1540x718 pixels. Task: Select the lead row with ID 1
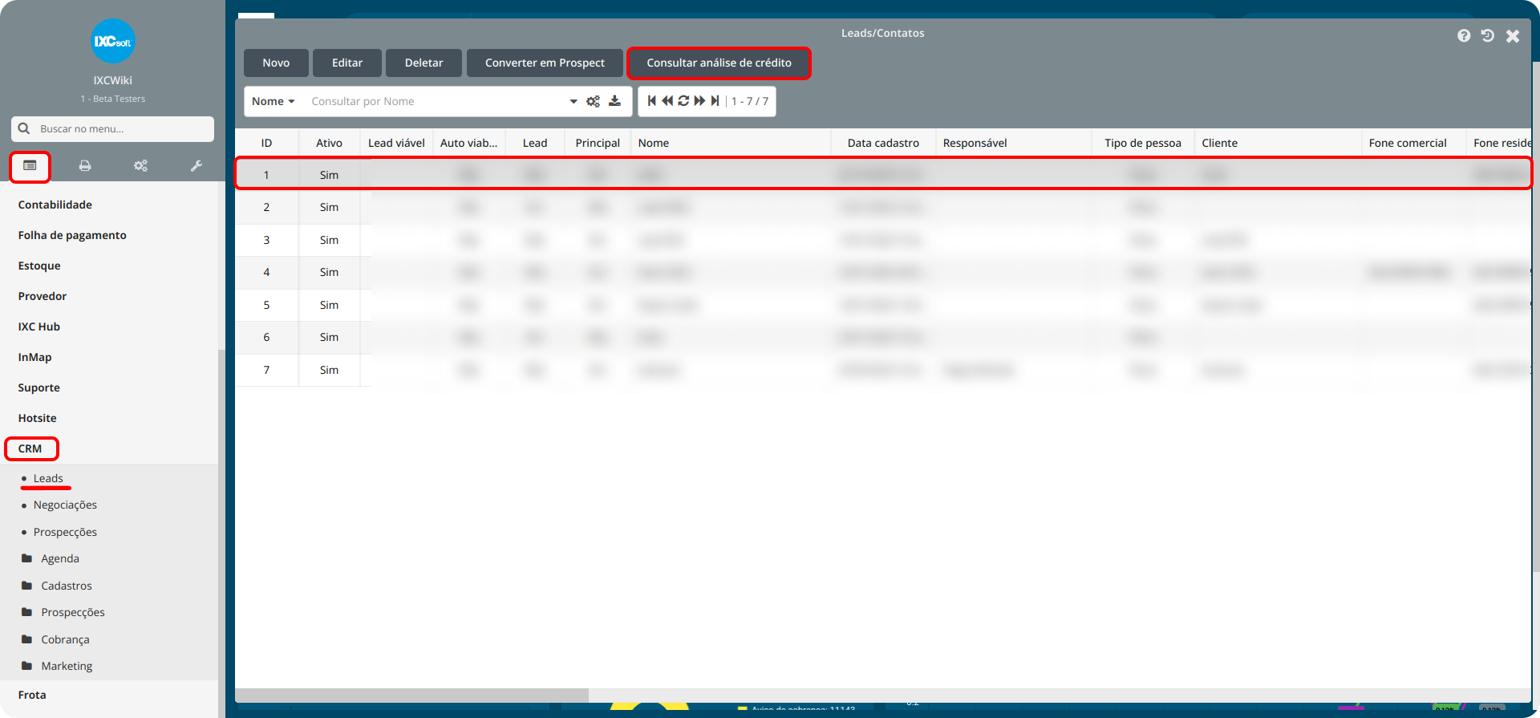(883, 174)
